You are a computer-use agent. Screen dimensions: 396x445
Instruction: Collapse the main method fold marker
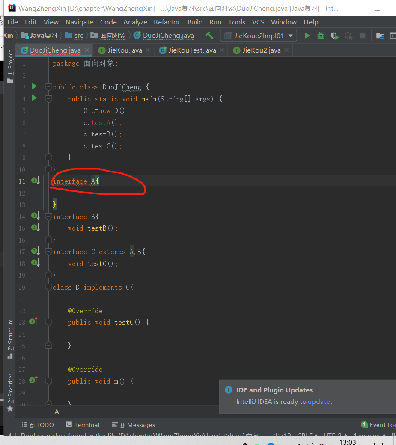click(48, 99)
